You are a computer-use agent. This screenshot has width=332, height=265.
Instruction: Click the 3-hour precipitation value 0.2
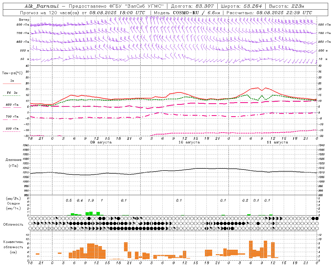[245, 201]
